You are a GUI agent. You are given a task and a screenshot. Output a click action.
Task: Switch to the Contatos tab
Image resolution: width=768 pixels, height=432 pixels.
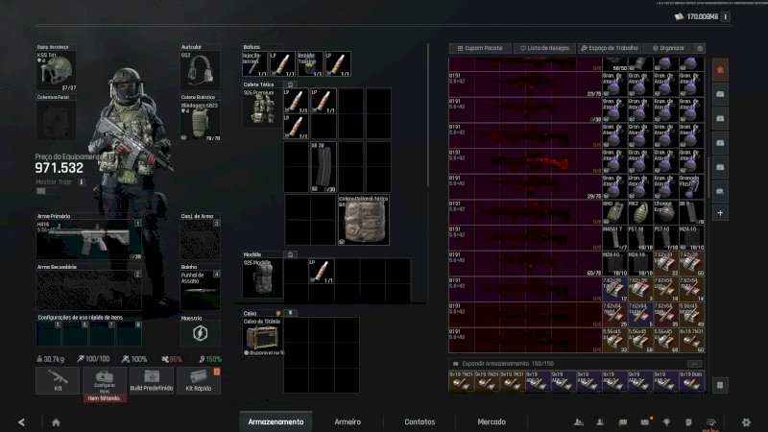(420, 421)
